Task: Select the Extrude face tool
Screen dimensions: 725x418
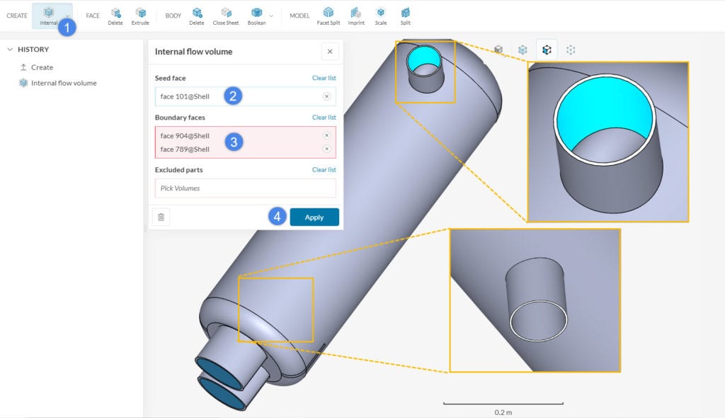Action: click(x=140, y=15)
